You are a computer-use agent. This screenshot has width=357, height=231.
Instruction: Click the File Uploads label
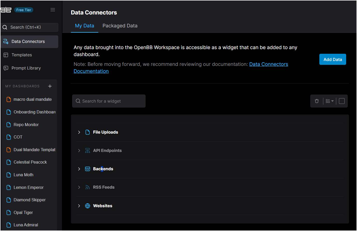point(106,132)
